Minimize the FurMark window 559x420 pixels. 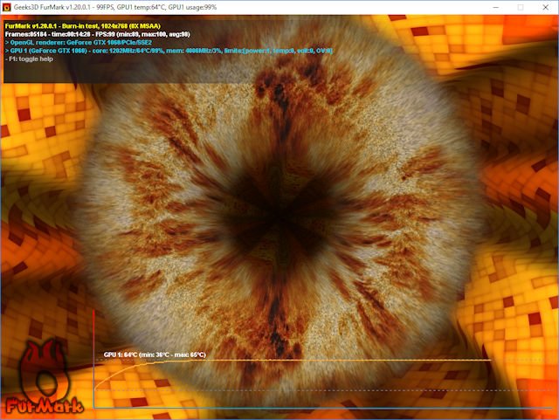[495, 7]
